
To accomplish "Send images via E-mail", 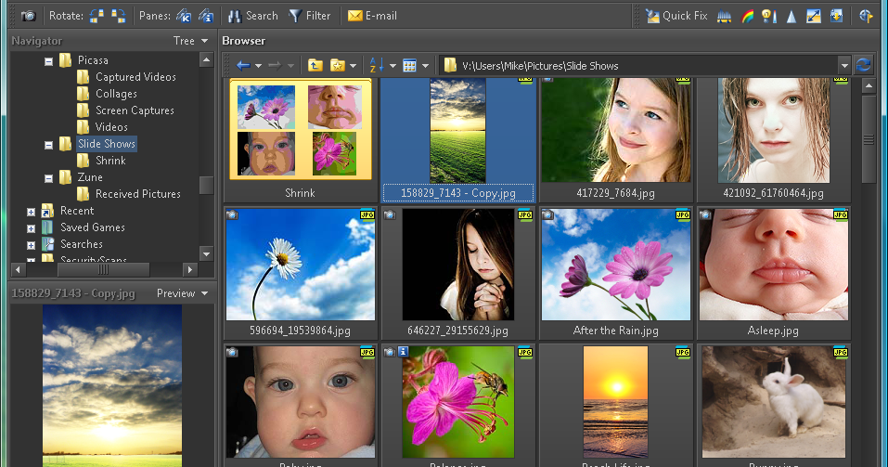I will tap(372, 16).
